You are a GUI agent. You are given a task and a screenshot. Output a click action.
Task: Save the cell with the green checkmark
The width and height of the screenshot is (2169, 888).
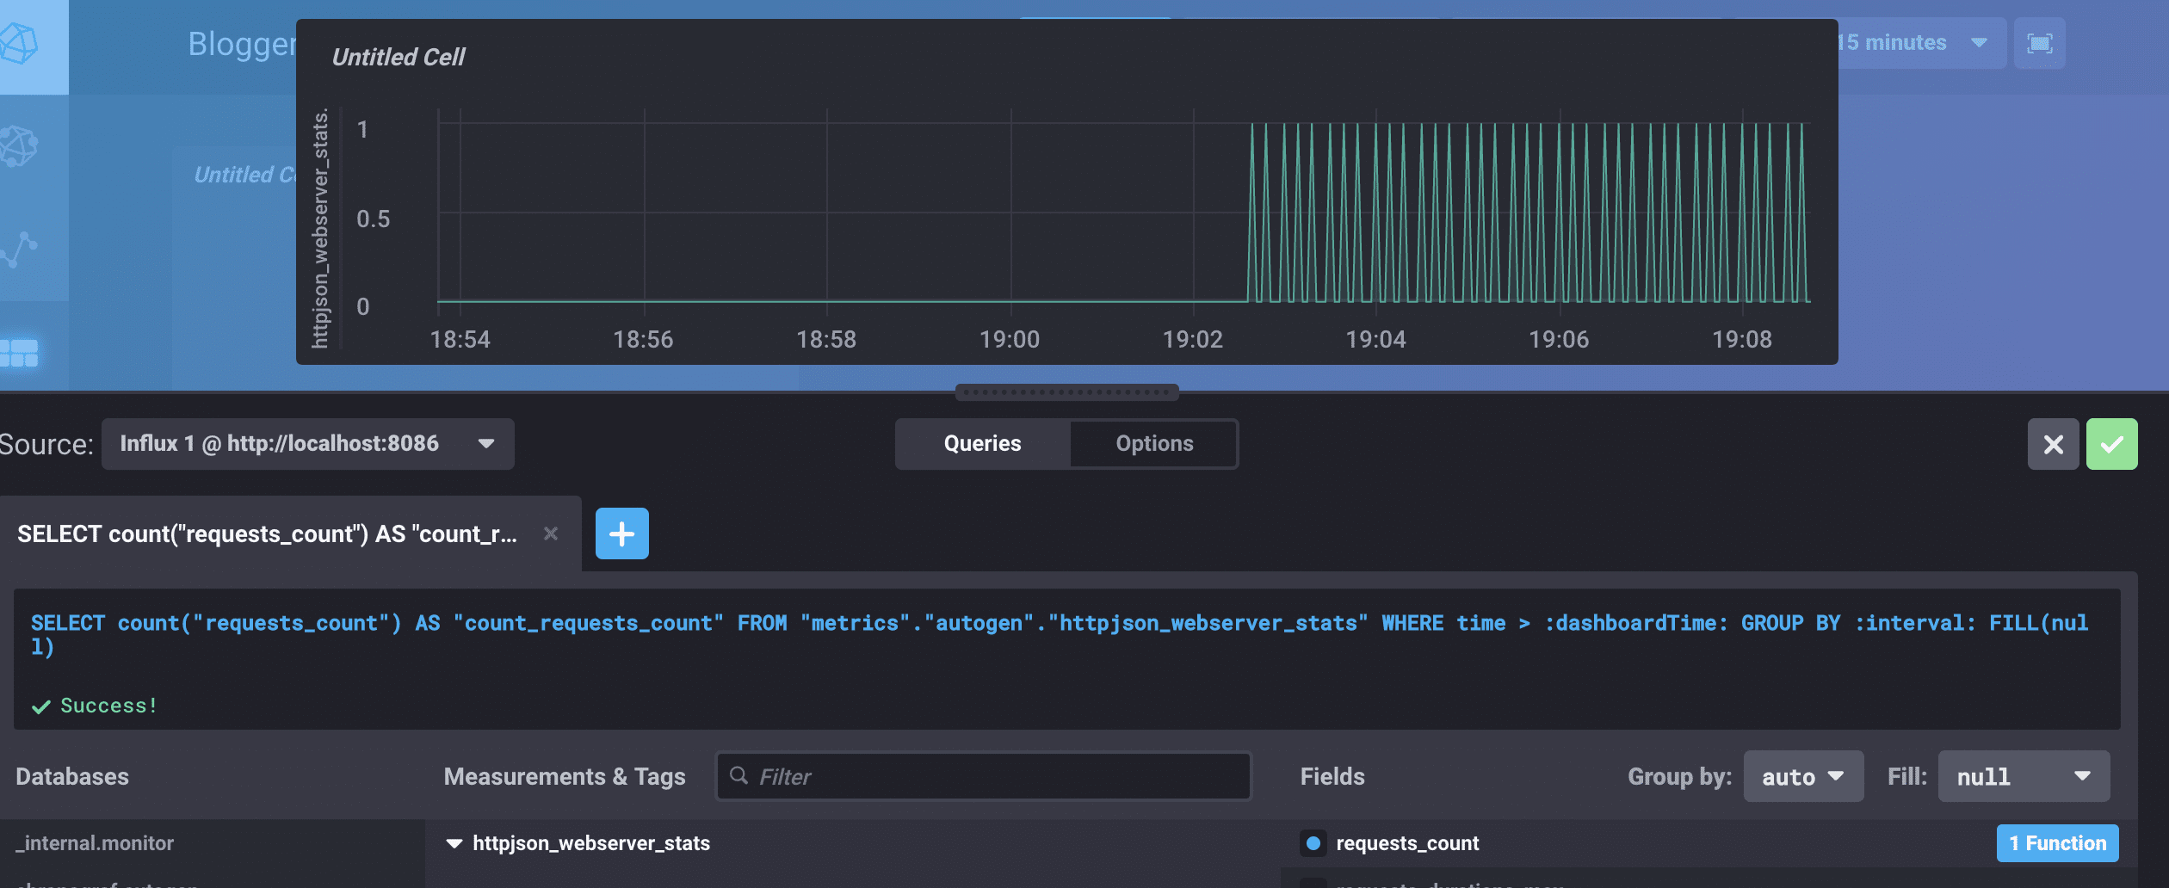(x=2111, y=444)
